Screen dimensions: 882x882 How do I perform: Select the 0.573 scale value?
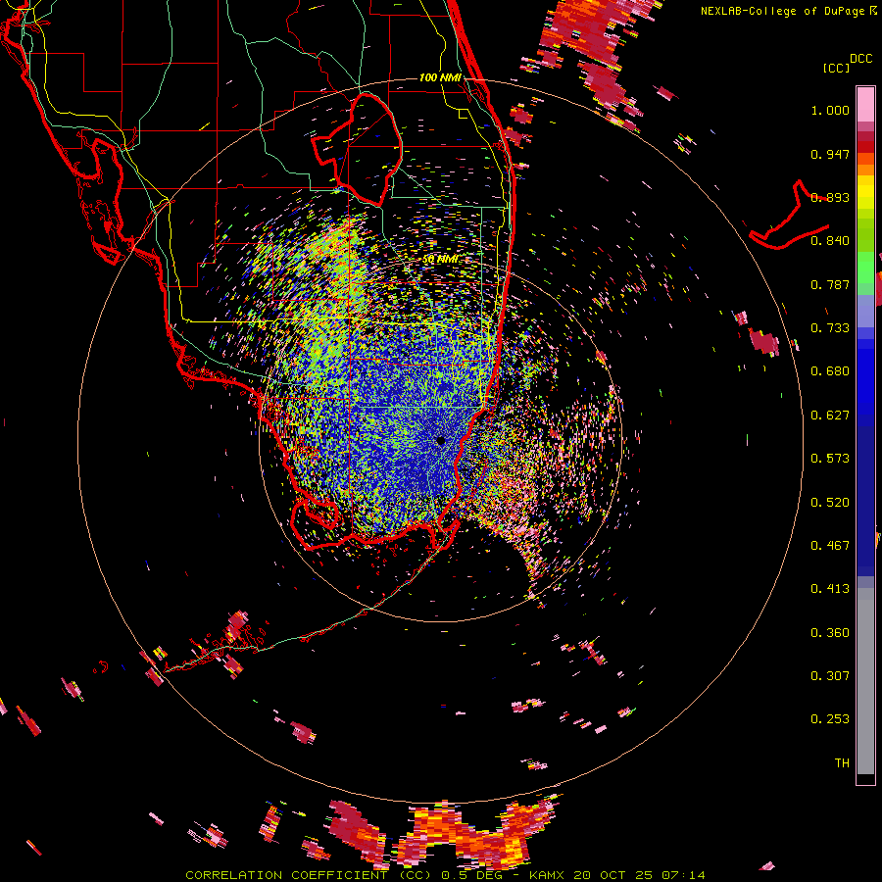click(x=830, y=459)
